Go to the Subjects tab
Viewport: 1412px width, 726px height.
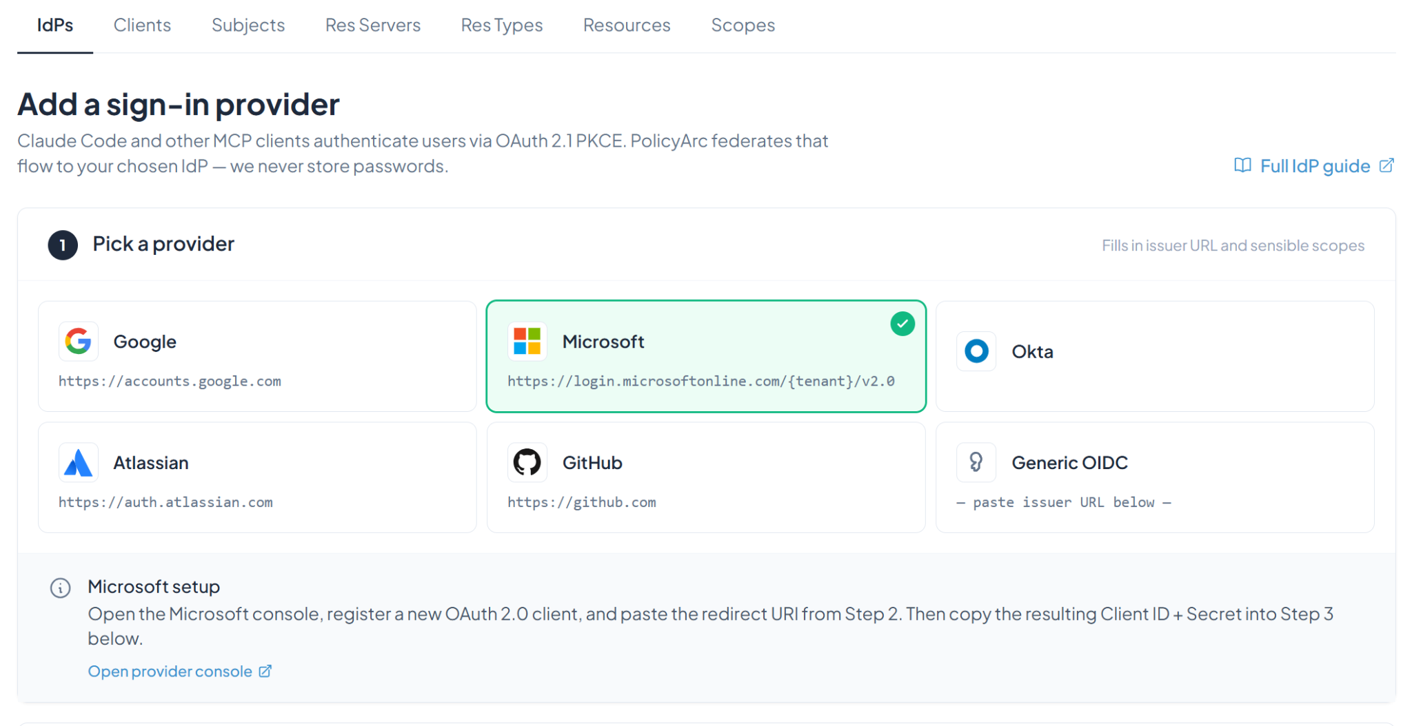pos(248,25)
